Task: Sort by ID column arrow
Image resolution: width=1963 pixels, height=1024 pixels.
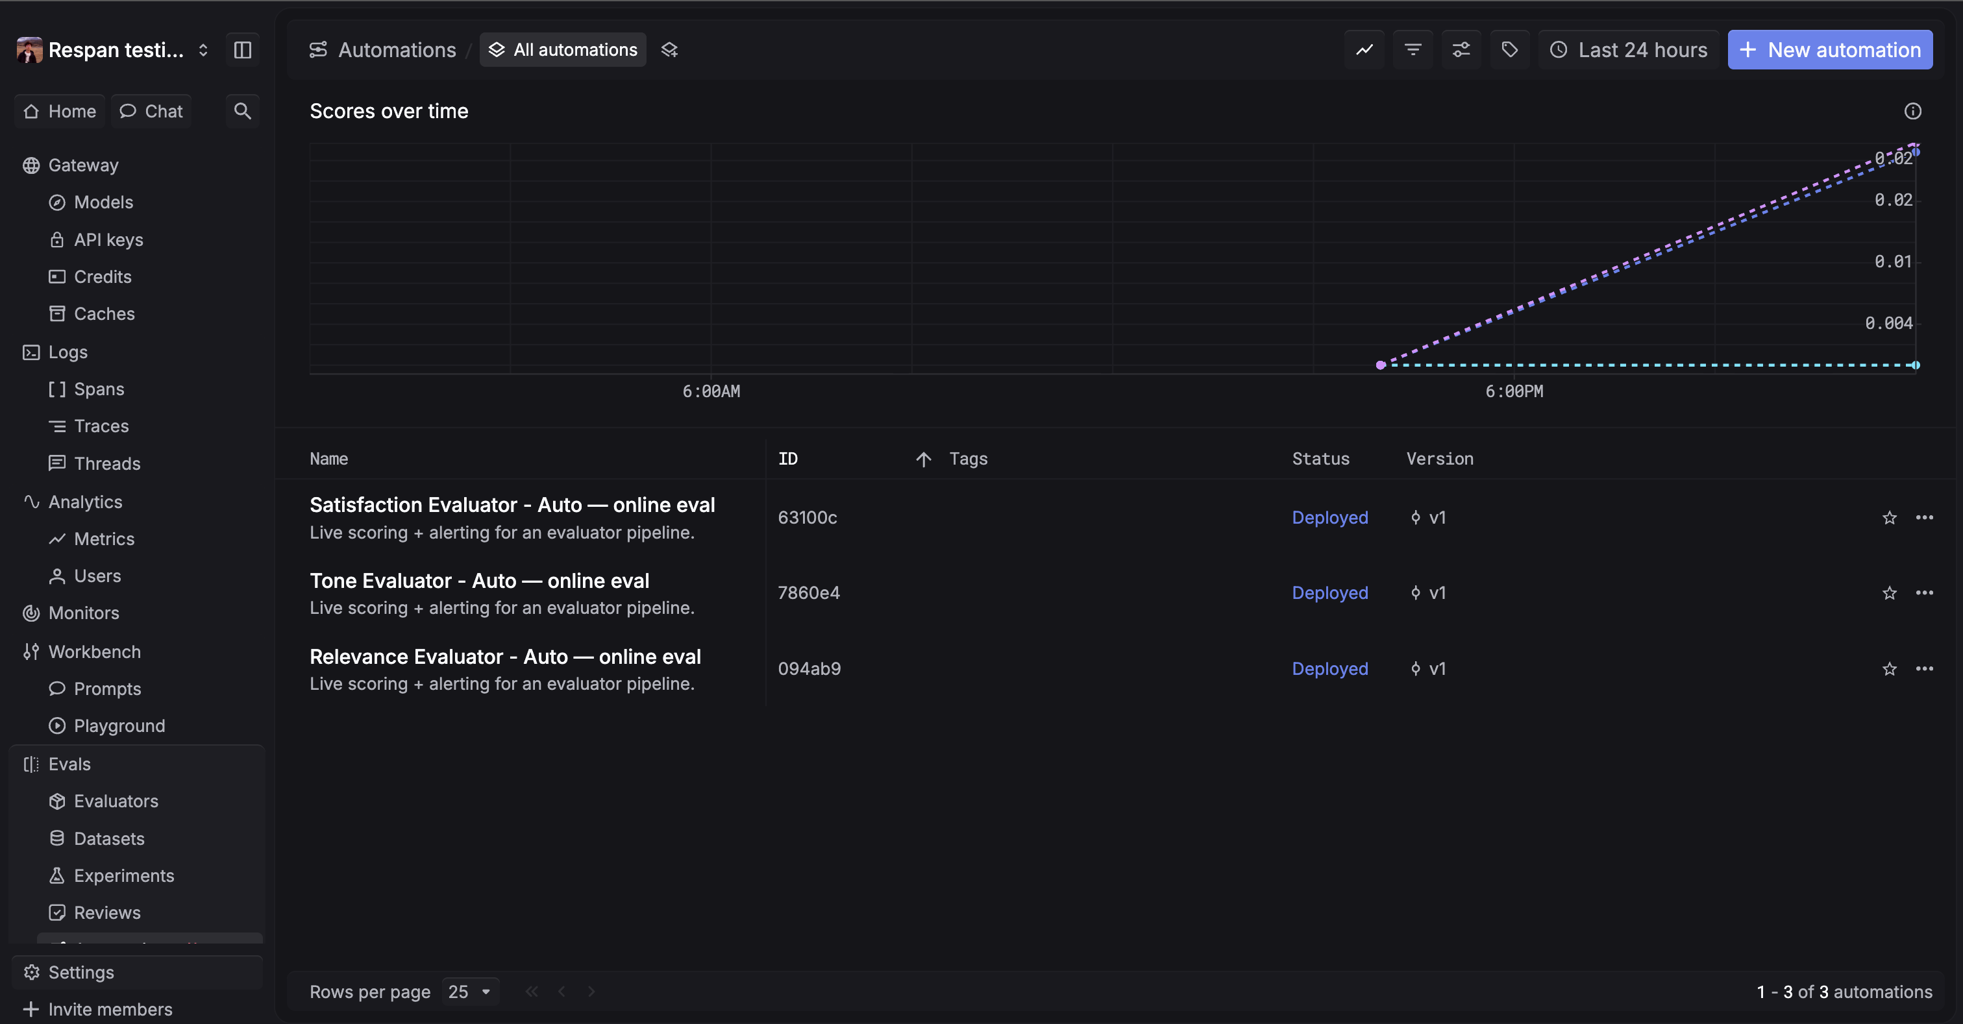Action: (x=923, y=459)
